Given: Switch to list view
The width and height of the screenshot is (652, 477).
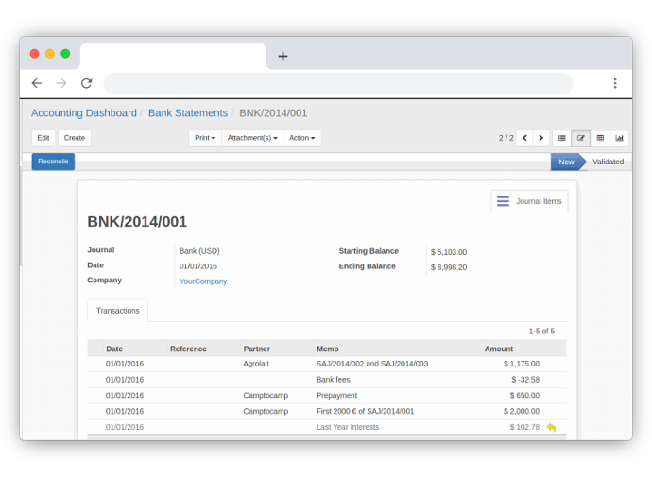Looking at the screenshot, I should click(x=562, y=138).
